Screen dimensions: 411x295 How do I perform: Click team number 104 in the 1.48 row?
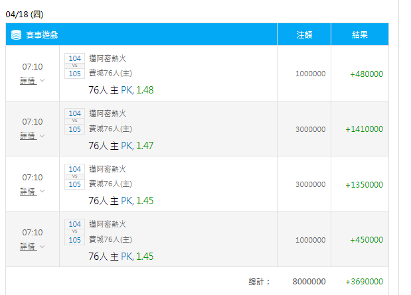(75, 58)
